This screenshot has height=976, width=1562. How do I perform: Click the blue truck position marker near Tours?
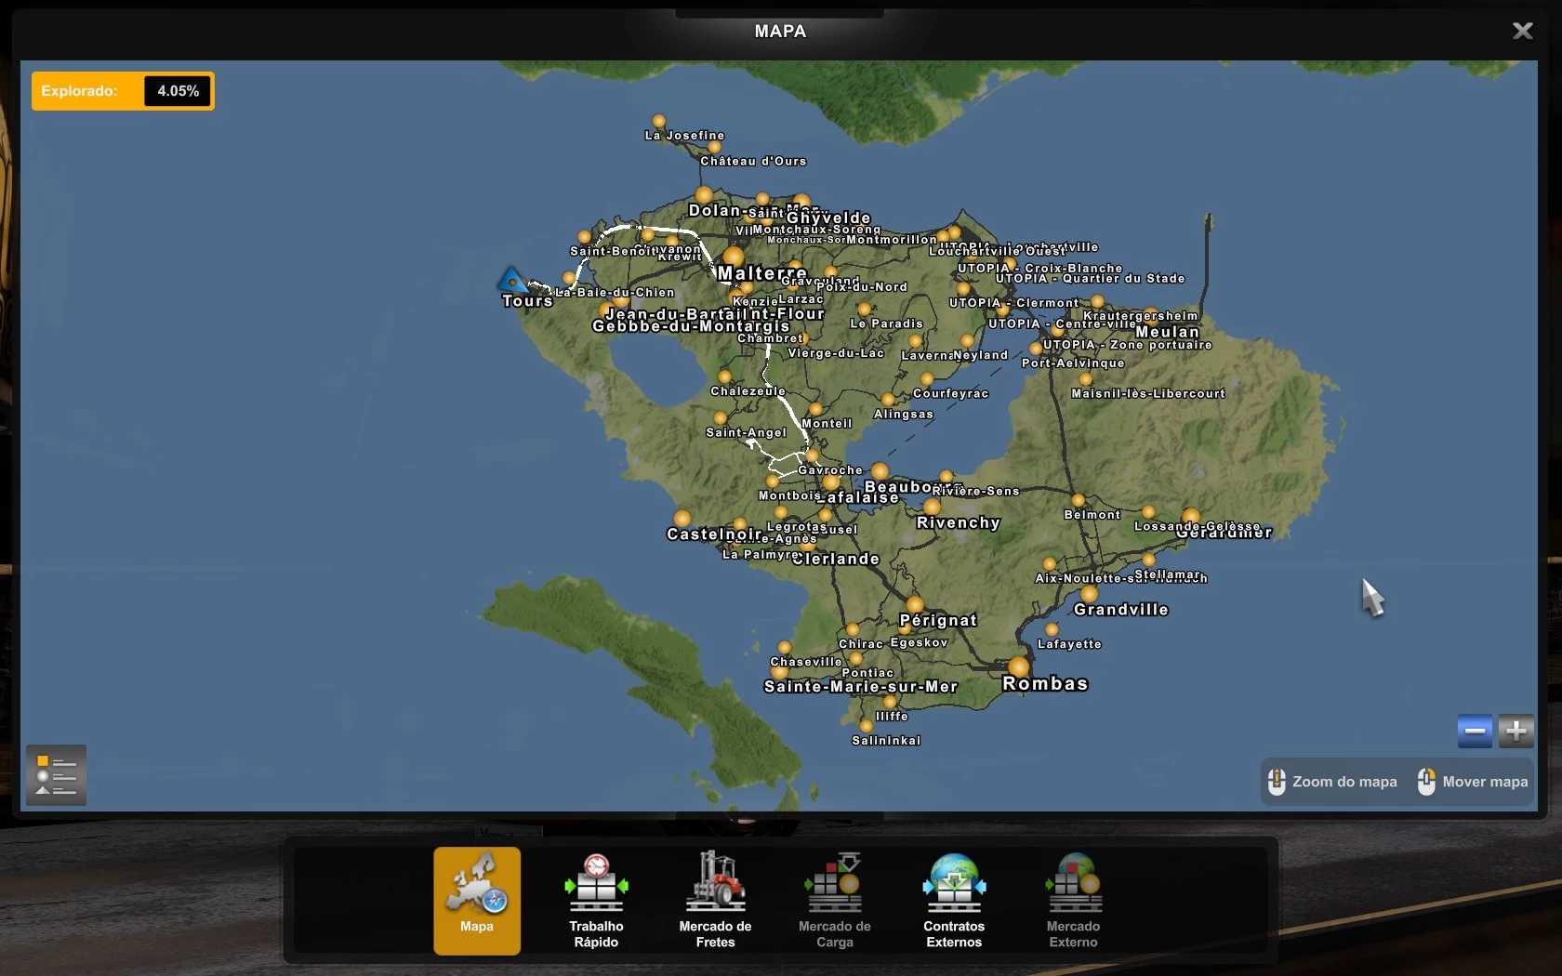point(511,280)
